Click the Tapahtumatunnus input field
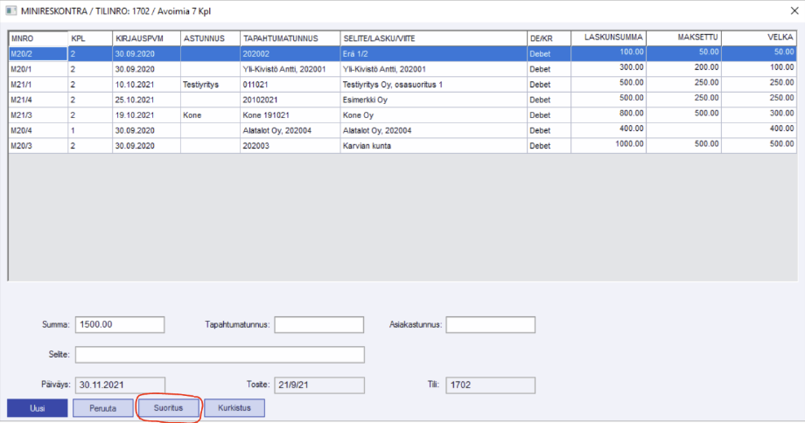Screen dimensions: 805x423 pyautogui.click(x=318, y=325)
